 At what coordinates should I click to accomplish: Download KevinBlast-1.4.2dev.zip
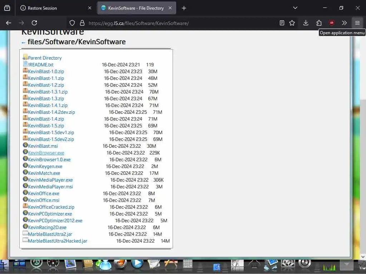[x=51, y=112]
